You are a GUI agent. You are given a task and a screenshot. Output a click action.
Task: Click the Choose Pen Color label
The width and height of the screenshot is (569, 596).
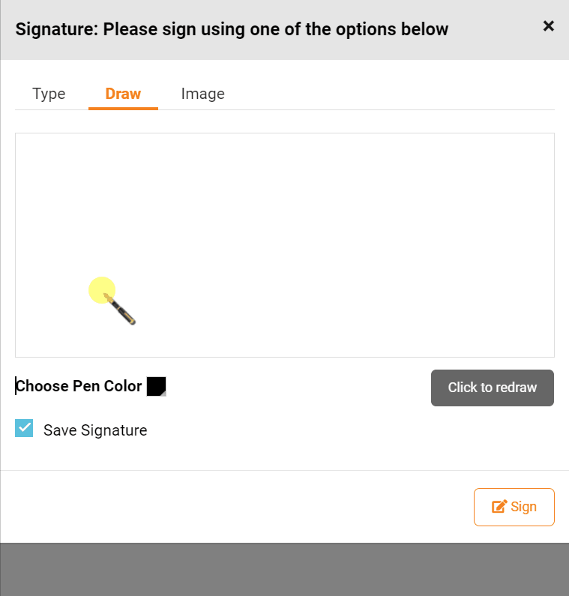pyautogui.click(x=79, y=386)
